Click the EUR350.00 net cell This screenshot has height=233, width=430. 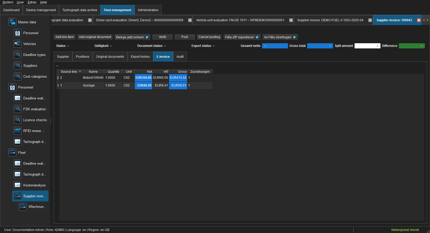[143, 78]
